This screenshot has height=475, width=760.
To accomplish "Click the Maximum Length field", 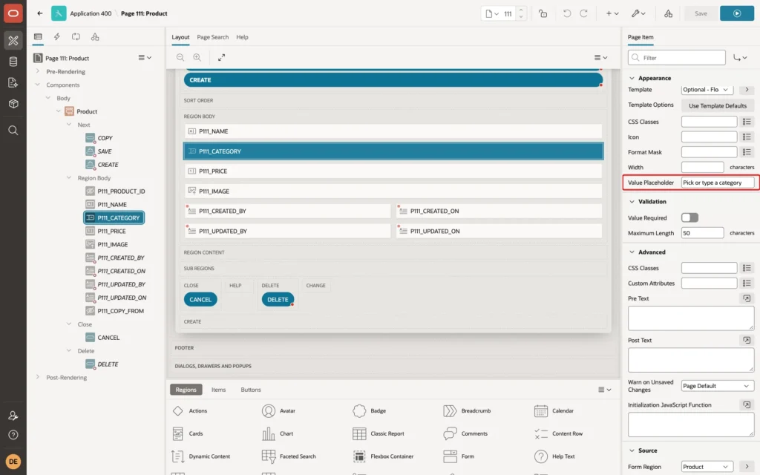I will tap(702, 233).
